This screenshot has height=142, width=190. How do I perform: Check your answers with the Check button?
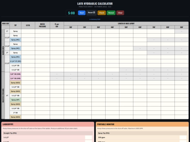(x=102, y=13)
